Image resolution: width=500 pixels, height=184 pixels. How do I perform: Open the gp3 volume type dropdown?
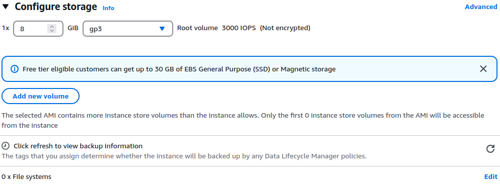pyautogui.click(x=128, y=29)
